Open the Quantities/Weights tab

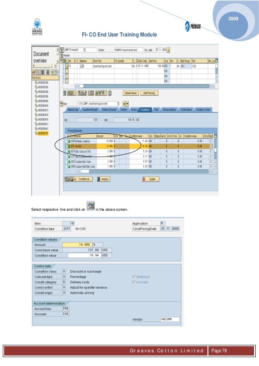90,110
